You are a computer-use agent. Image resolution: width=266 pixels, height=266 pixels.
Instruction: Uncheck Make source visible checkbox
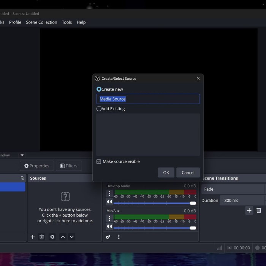[98, 161]
